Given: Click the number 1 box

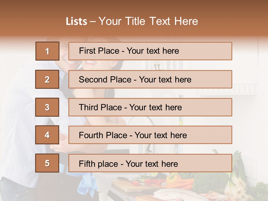Looking at the screenshot, I should (47, 51).
